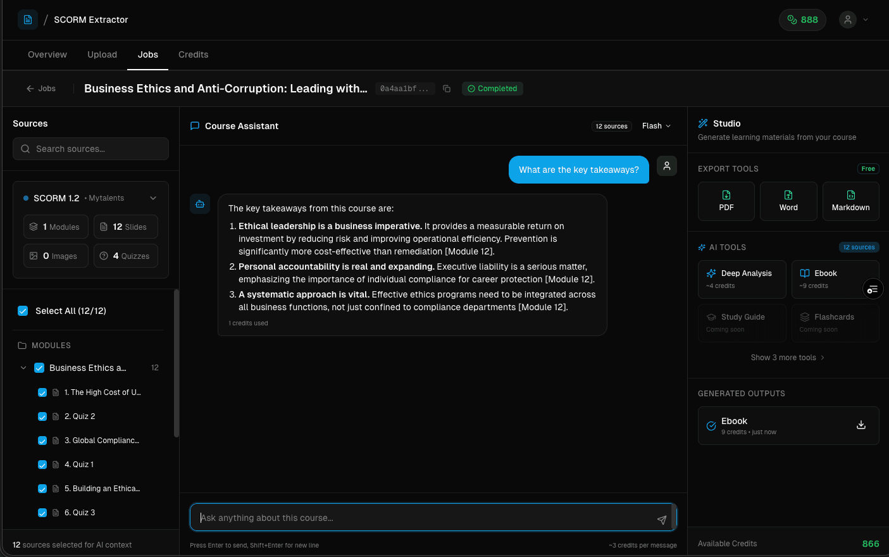Click the sources list scrollbar
The image size is (889, 557).
(177, 363)
